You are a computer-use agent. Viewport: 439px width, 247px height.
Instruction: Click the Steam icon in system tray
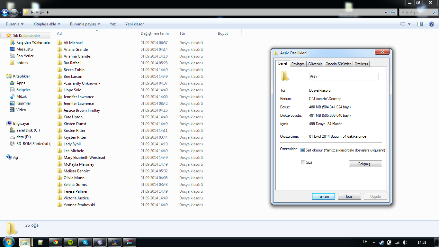point(381,242)
